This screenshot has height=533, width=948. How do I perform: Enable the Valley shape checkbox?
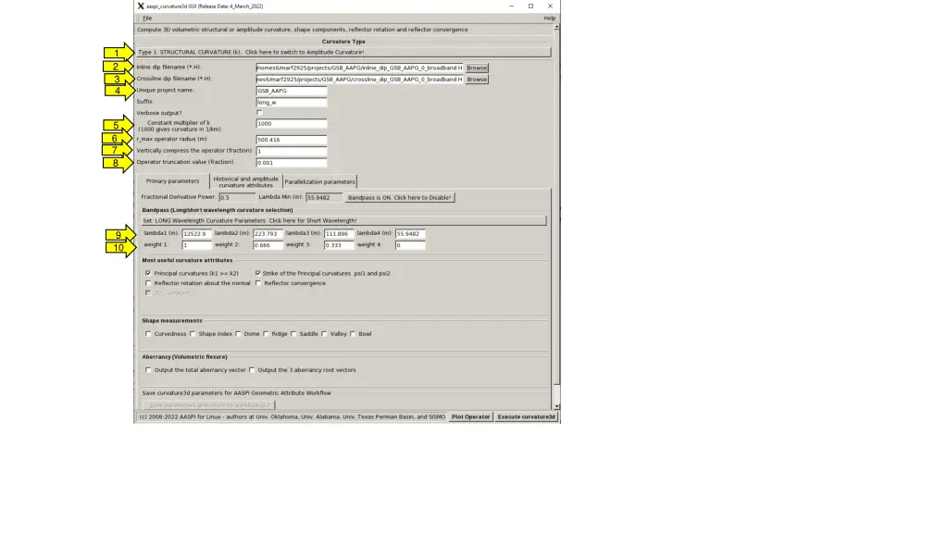[x=325, y=333]
